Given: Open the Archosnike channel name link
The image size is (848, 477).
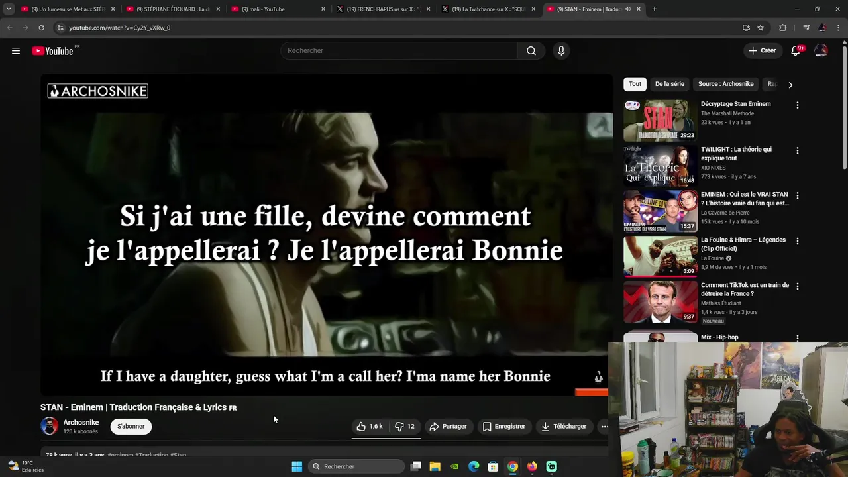Looking at the screenshot, I should (81, 423).
